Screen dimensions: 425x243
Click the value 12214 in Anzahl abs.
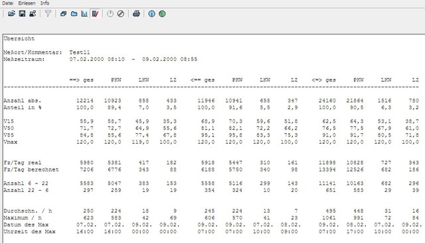click(x=85, y=101)
